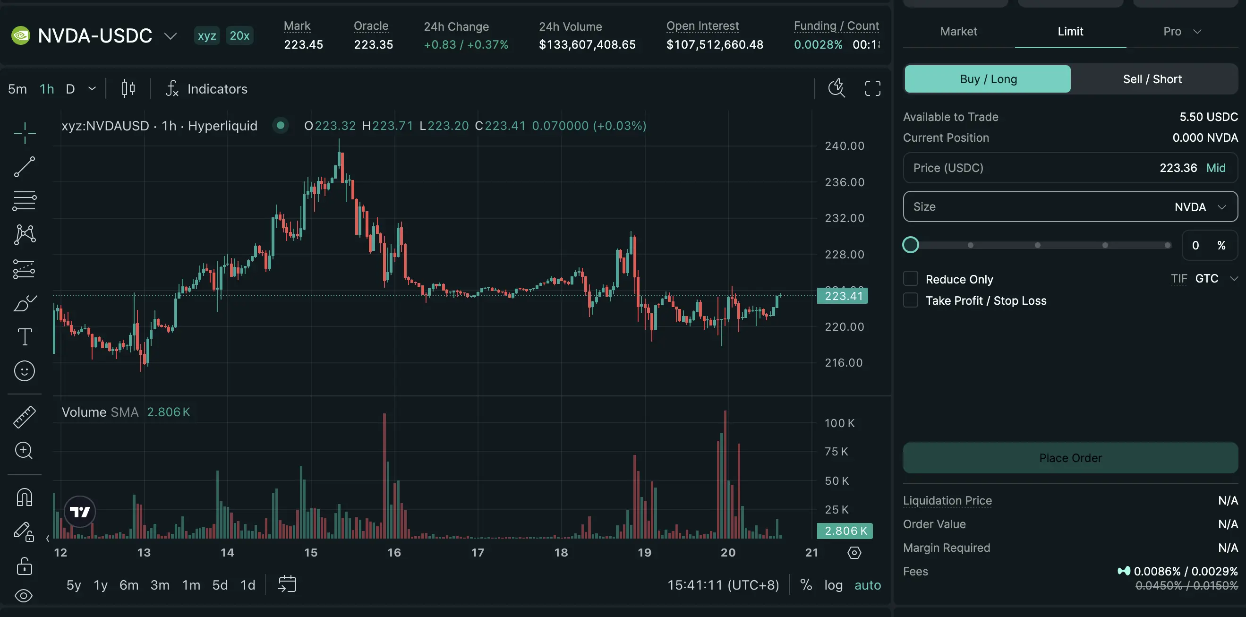Screen dimensions: 1246x617
Task: Set price to Mid
Action: click(x=1215, y=168)
